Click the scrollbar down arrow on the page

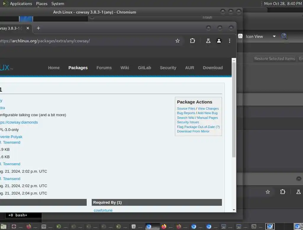234,210
